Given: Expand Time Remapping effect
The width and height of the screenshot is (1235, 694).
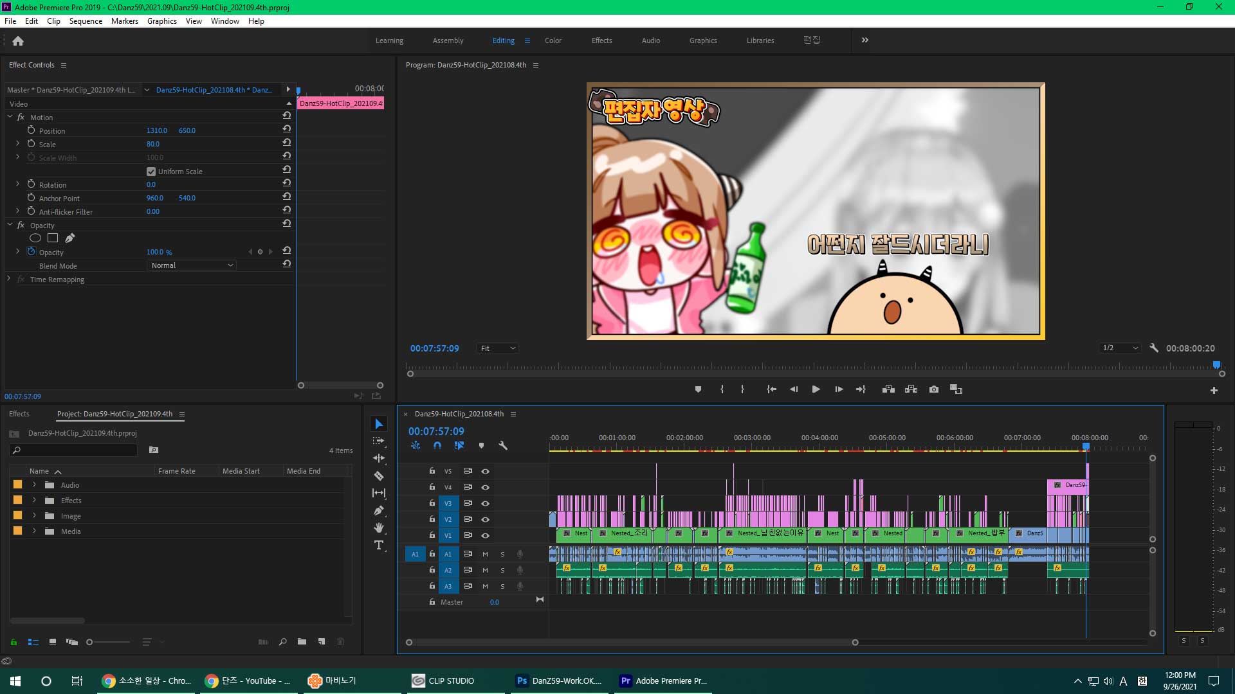Looking at the screenshot, I should pos(8,279).
